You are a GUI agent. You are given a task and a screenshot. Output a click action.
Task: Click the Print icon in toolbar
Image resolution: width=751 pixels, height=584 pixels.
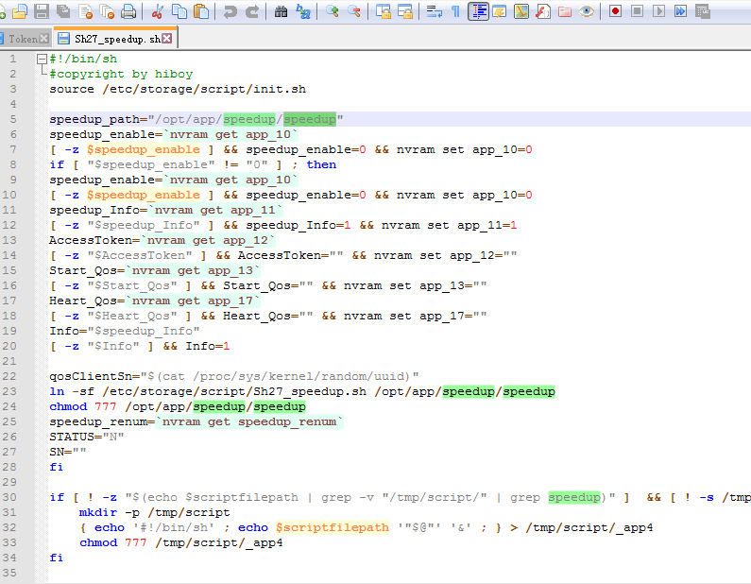pyautogui.click(x=128, y=11)
